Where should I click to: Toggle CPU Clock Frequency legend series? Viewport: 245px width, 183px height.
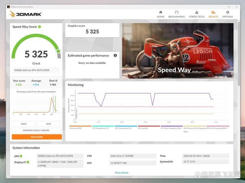(x=171, y=127)
